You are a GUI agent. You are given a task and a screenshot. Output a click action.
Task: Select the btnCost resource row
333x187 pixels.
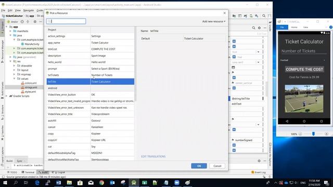coord(91,49)
